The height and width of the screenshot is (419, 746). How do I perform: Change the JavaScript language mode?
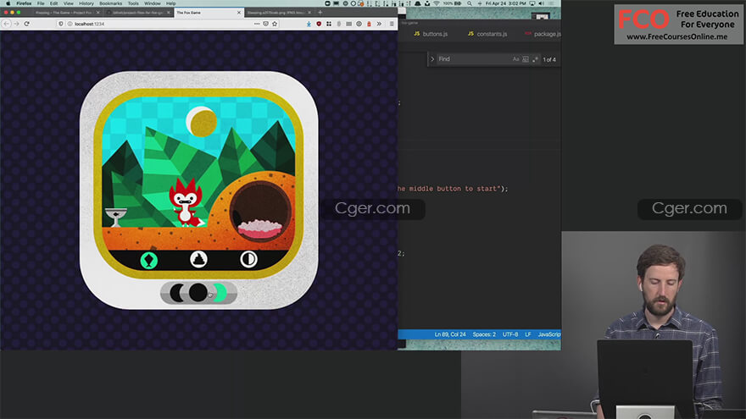pyautogui.click(x=549, y=334)
